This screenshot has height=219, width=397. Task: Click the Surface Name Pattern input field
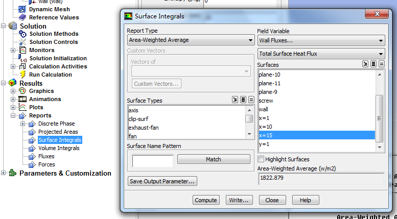153,161
